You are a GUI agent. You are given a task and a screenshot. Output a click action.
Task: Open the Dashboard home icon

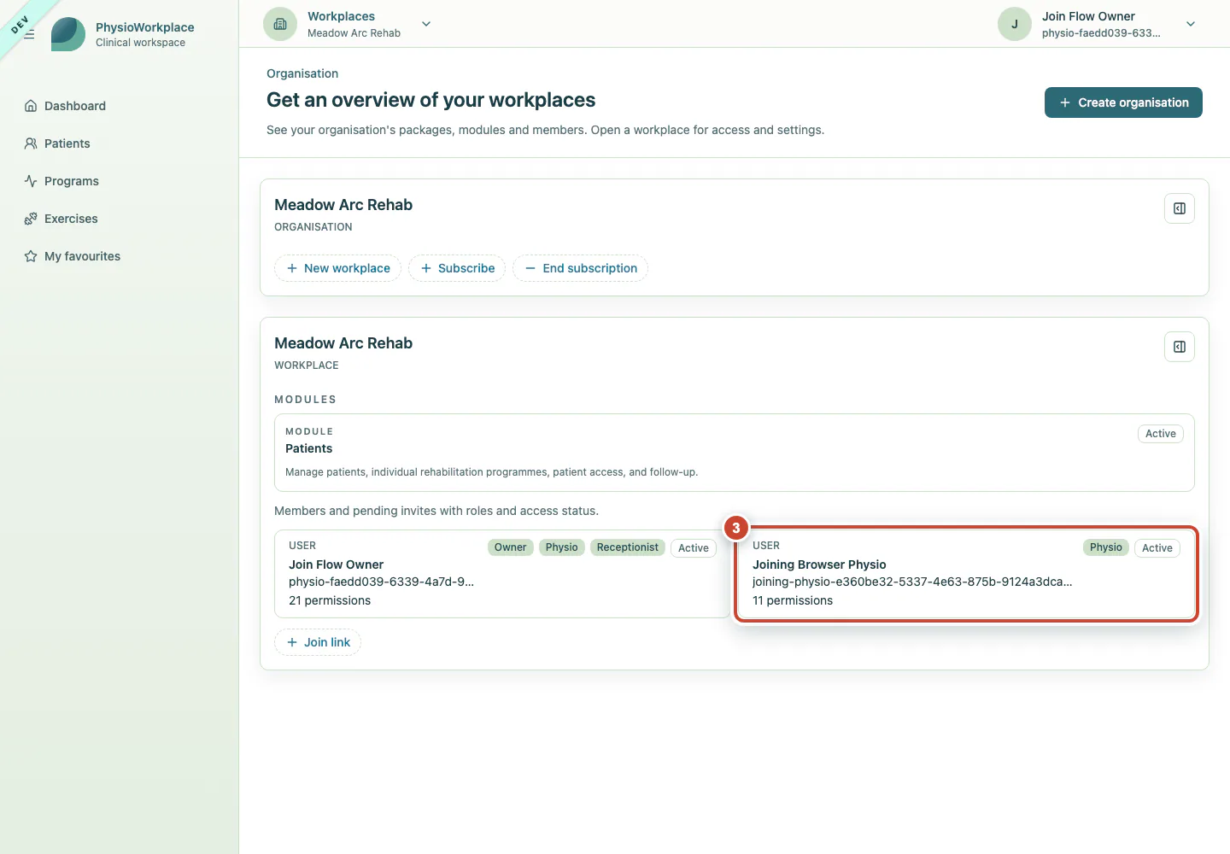(x=31, y=106)
